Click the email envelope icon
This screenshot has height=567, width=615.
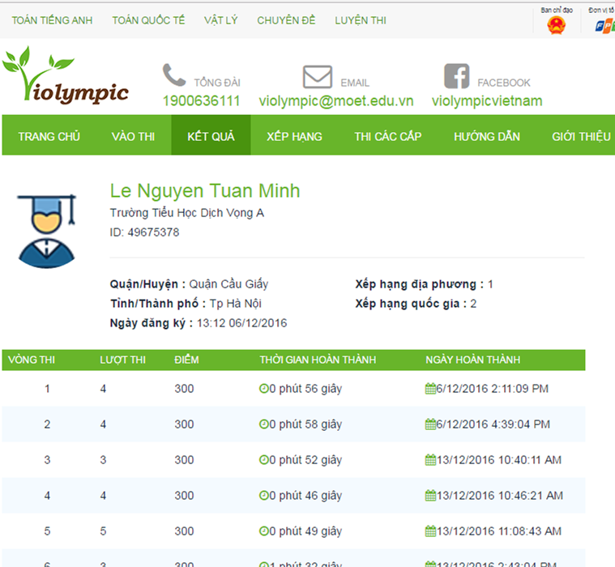(x=318, y=77)
